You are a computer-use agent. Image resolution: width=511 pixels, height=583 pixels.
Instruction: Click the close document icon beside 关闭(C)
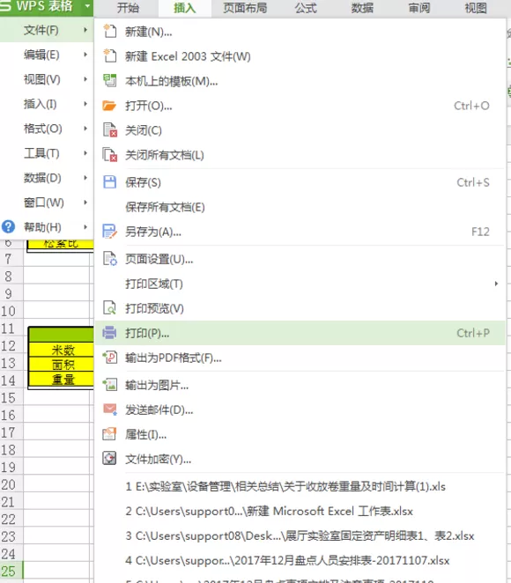pyautogui.click(x=110, y=130)
